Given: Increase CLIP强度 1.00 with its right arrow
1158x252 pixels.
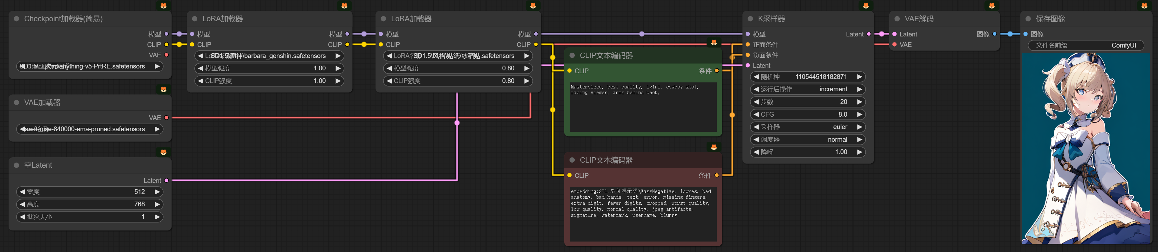Looking at the screenshot, I should [x=338, y=81].
